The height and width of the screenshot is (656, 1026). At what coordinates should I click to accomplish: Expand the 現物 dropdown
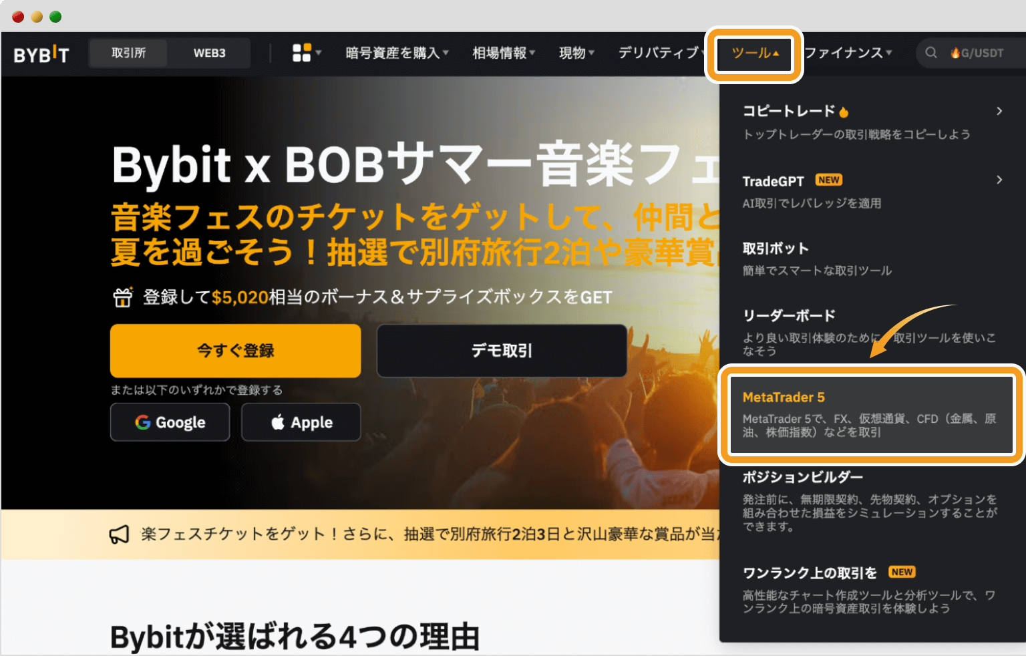coord(576,53)
